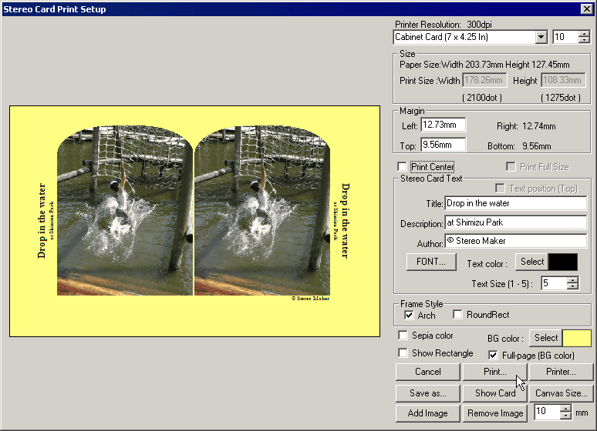Uncheck the Arch frame style checkbox

(x=409, y=315)
